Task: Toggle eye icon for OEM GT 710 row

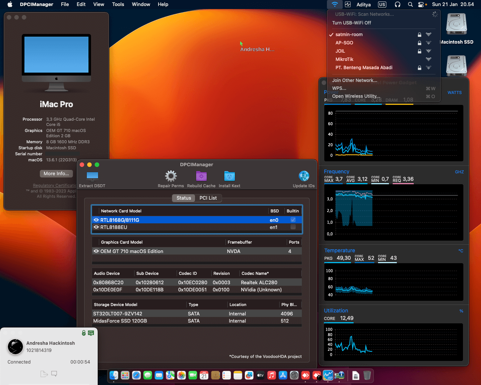Action: (96, 251)
